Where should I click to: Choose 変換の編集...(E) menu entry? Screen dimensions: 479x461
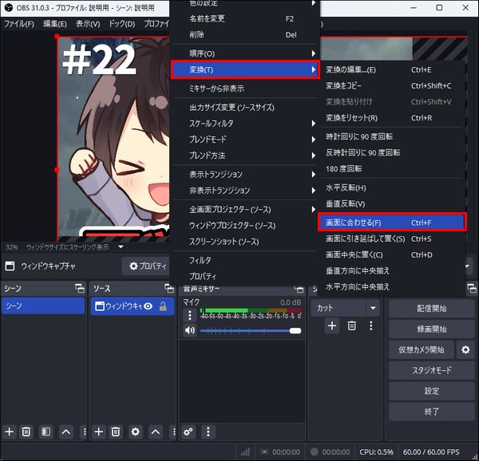tap(392, 70)
